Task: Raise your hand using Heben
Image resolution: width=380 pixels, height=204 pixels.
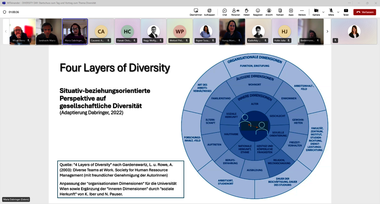Action: pos(247,12)
